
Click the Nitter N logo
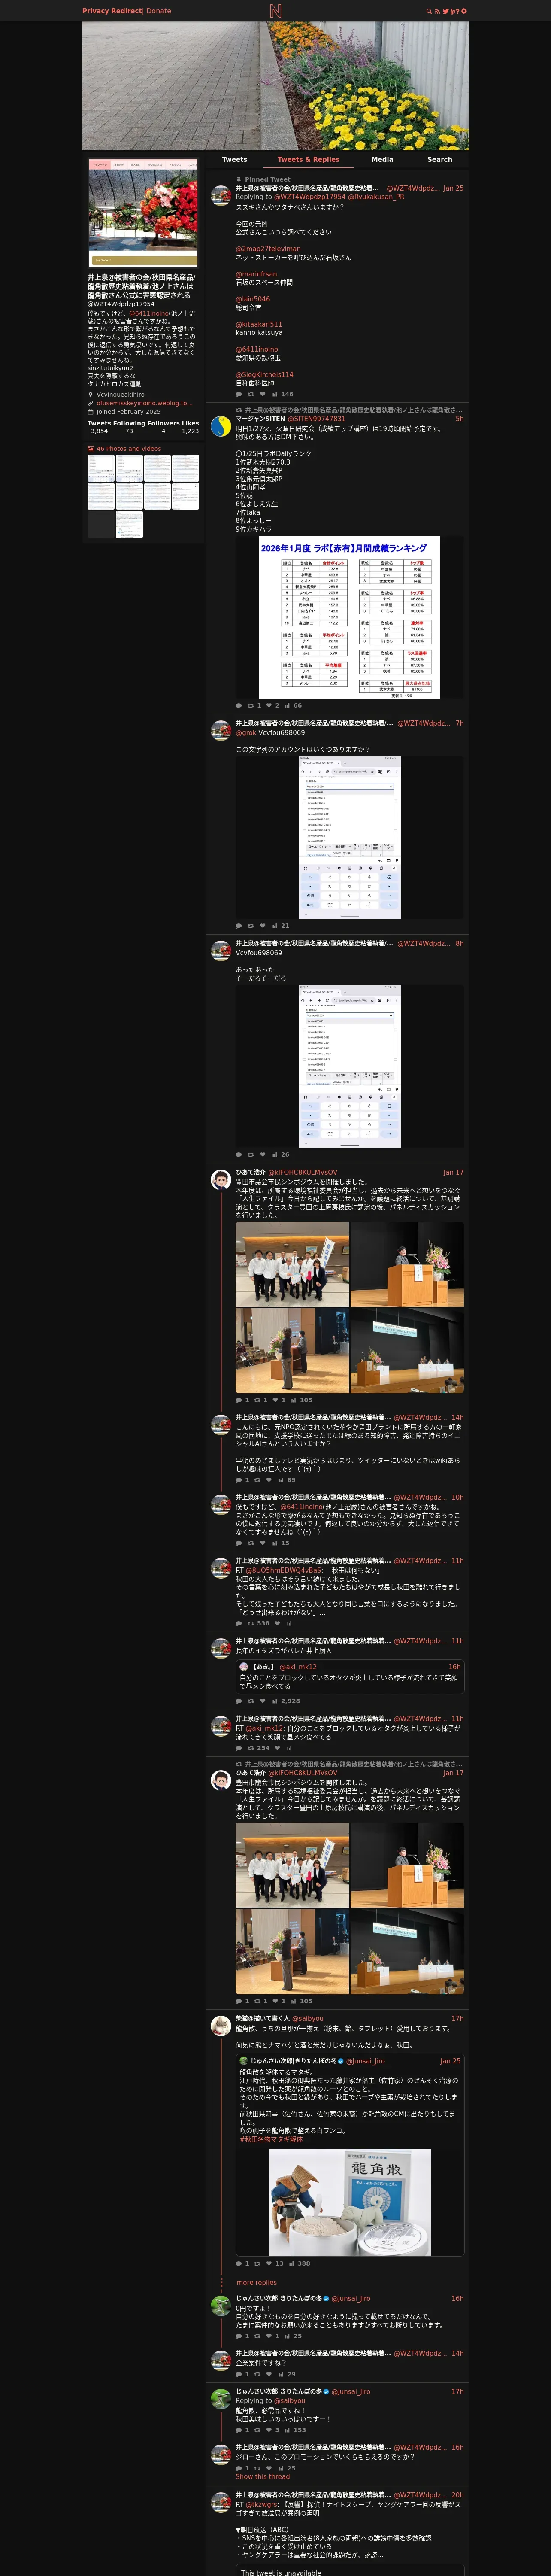click(x=275, y=11)
